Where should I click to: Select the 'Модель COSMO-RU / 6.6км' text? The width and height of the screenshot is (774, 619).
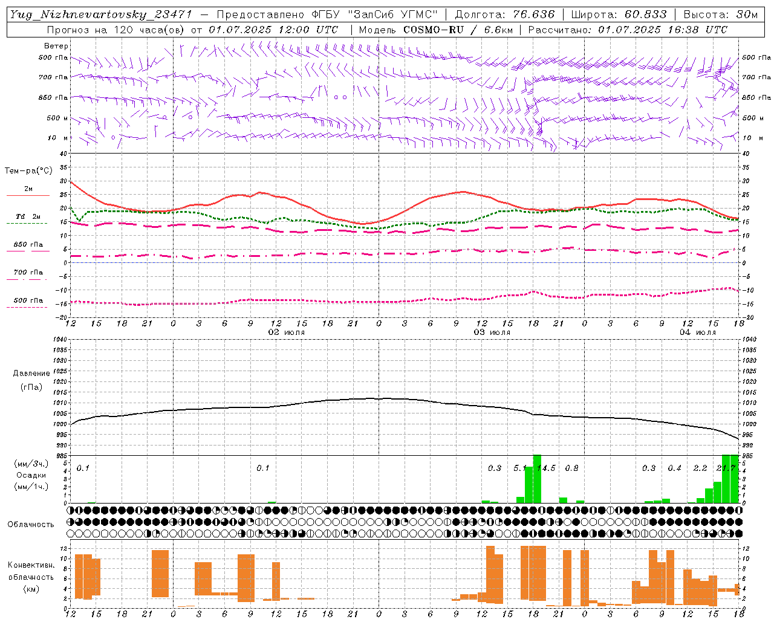point(435,30)
